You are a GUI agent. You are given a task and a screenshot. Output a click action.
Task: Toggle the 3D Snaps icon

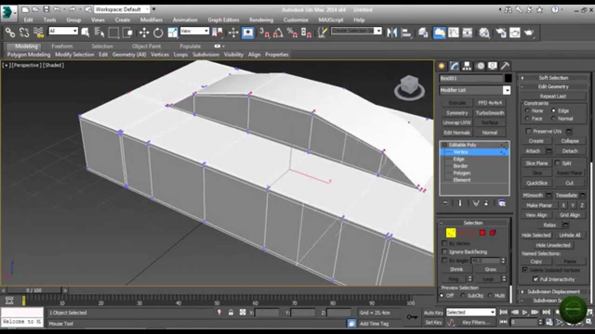(x=264, y=32)
